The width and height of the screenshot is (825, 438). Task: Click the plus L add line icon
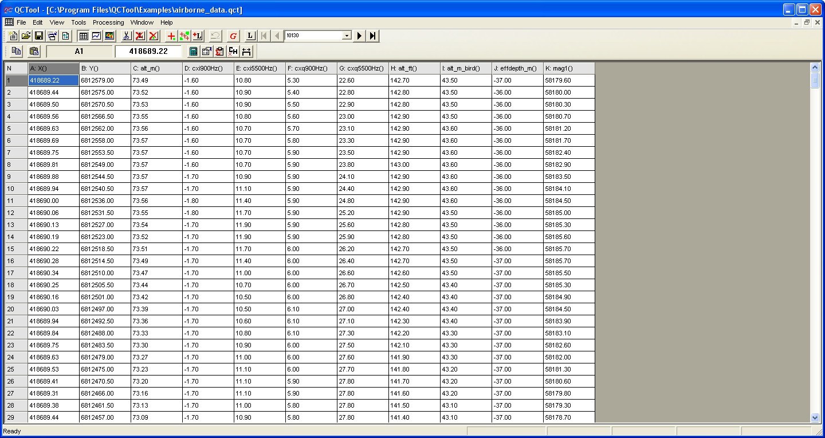[198, 36]
